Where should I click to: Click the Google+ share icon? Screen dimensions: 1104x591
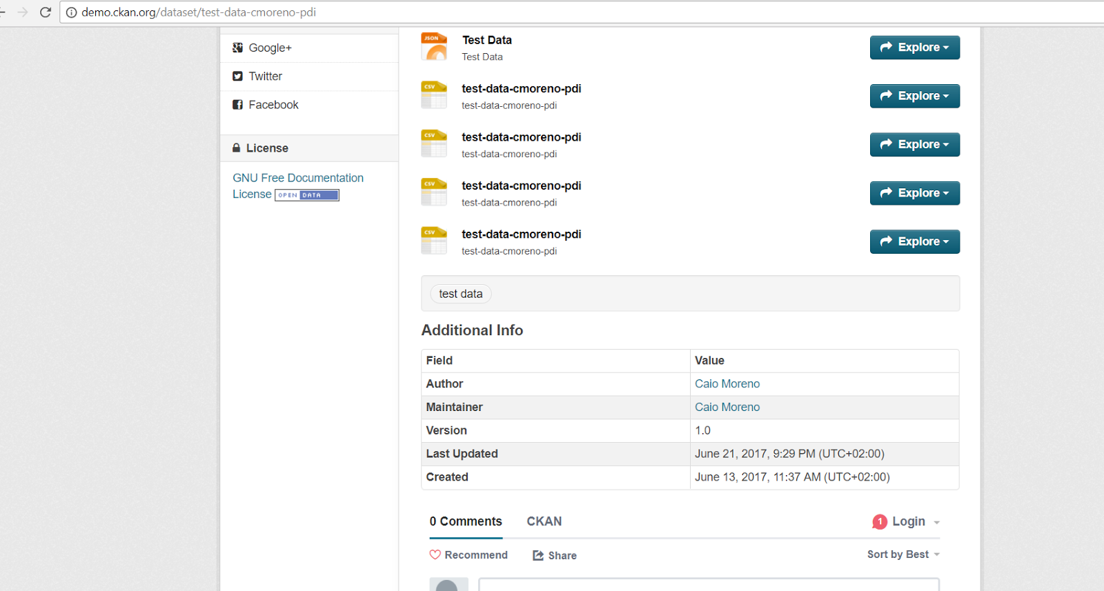(x=238, y=48)
